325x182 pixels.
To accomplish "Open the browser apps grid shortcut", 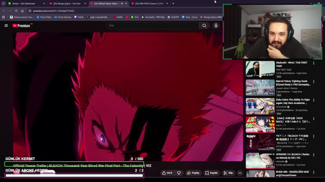I will pos(3,17).
